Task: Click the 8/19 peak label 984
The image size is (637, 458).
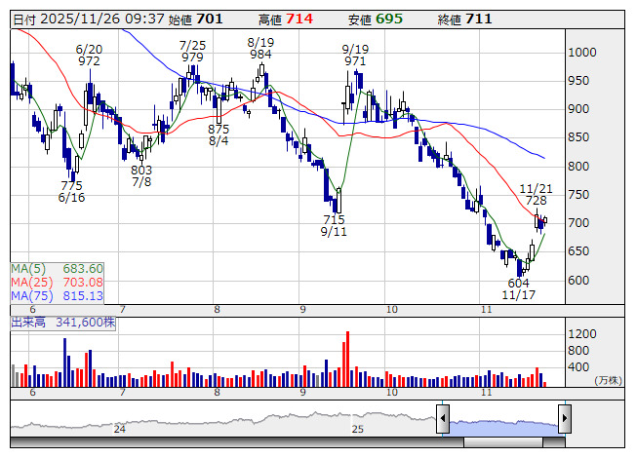Action: (259, 55)
